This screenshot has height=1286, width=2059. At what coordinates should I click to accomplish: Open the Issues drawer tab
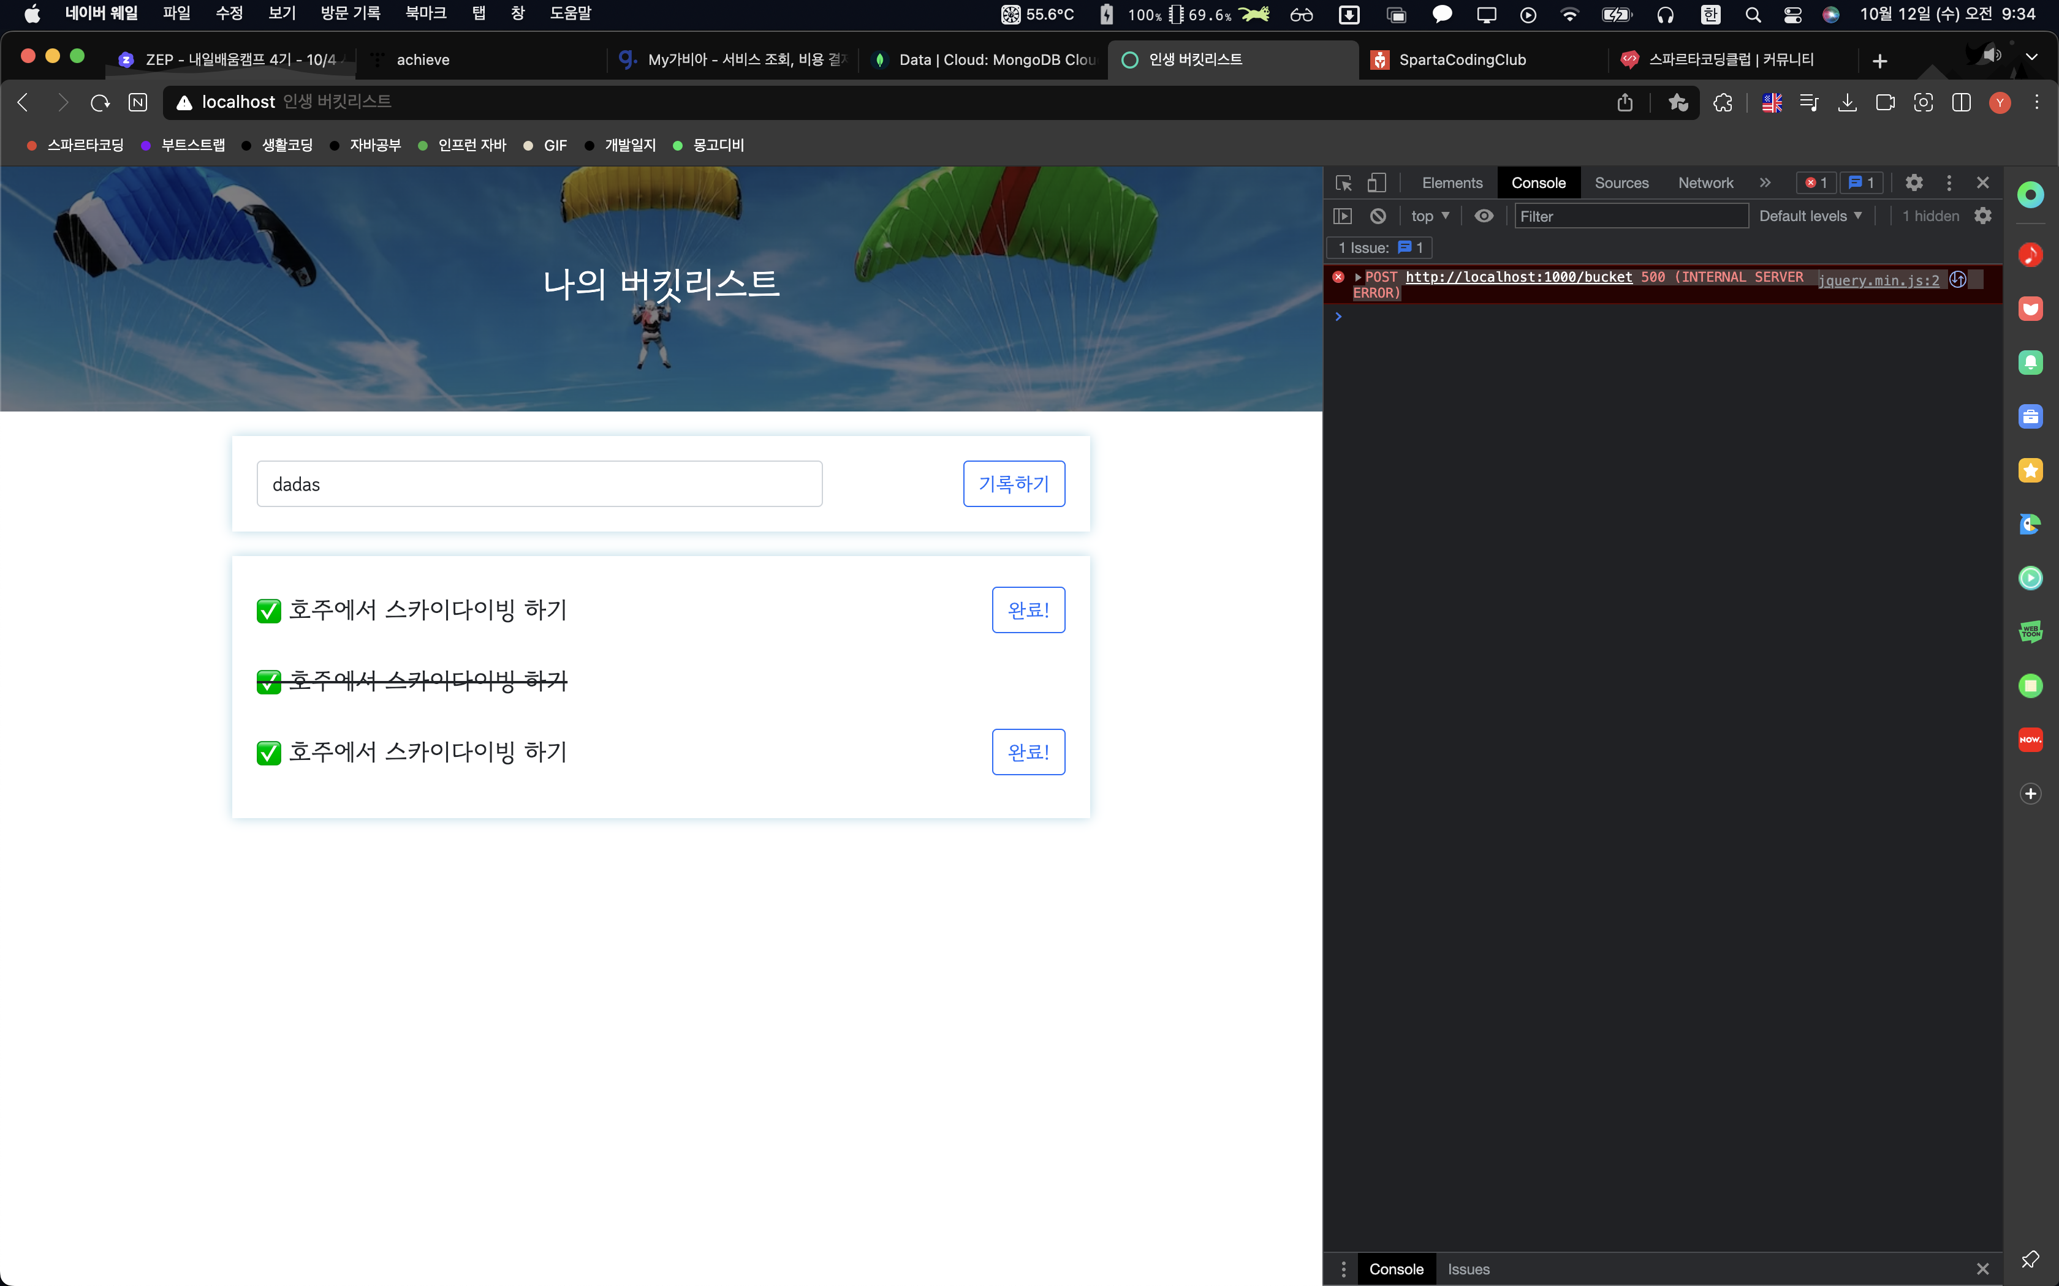pyautogui.click(x=1468, y=1269)
